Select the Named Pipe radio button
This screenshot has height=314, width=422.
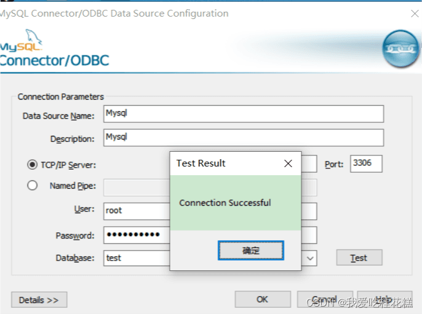point(32,186)
